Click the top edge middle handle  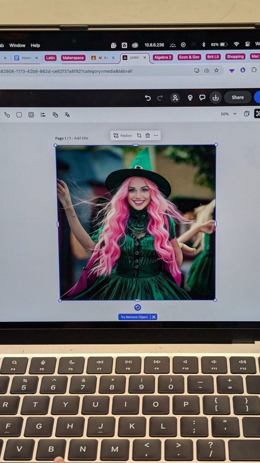coord(136,145)
